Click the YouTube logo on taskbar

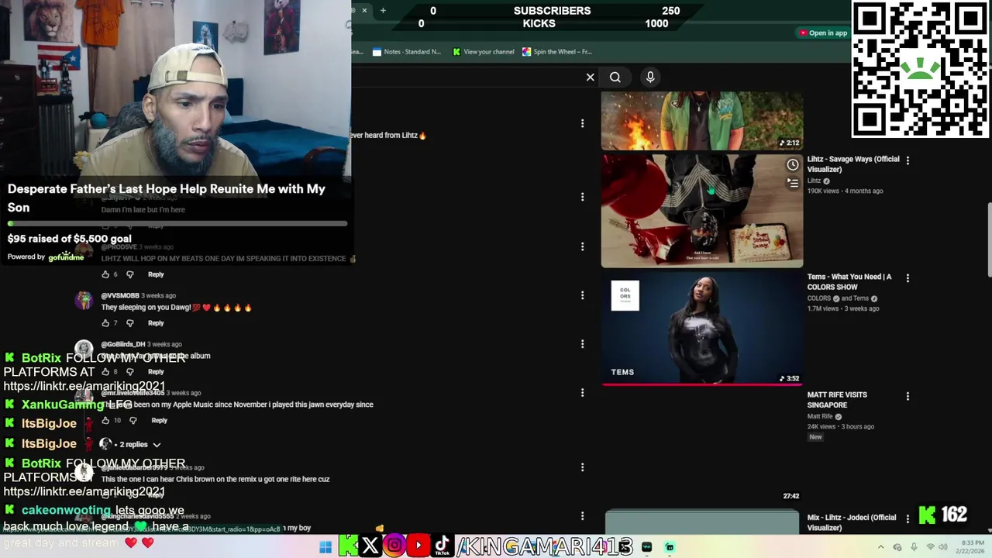[418, 546]
